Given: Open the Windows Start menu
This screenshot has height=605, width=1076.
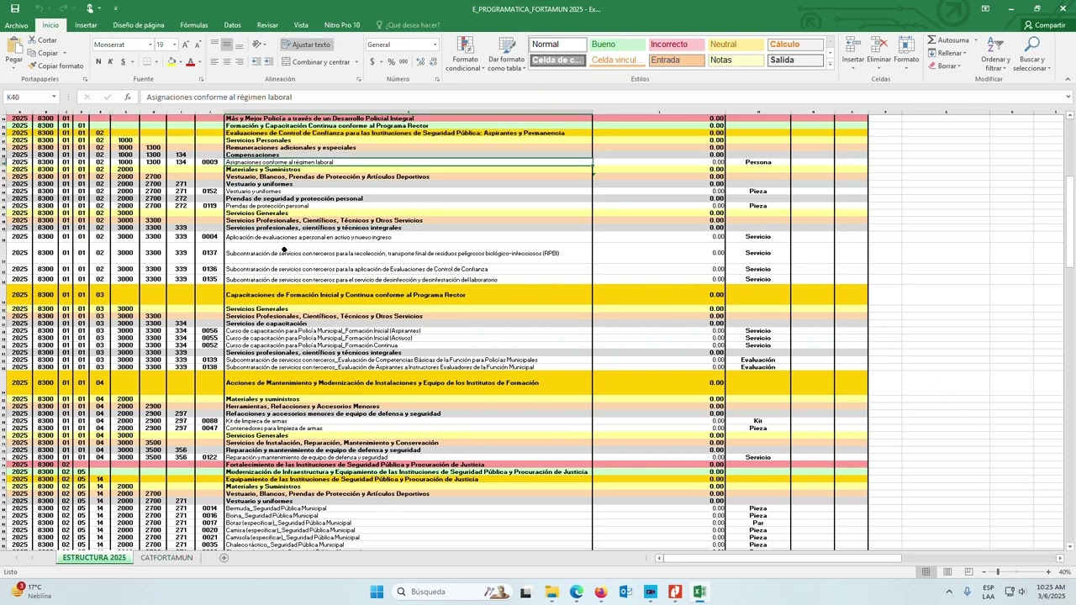Looking at the screenshot, I should (x=377, y=592).
